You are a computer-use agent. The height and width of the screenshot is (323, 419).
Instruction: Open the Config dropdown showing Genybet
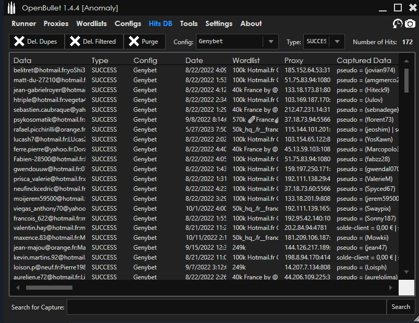click(x=270, y=42)
